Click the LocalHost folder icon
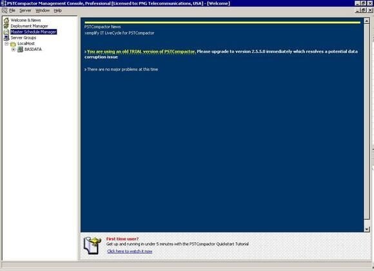 13,44
